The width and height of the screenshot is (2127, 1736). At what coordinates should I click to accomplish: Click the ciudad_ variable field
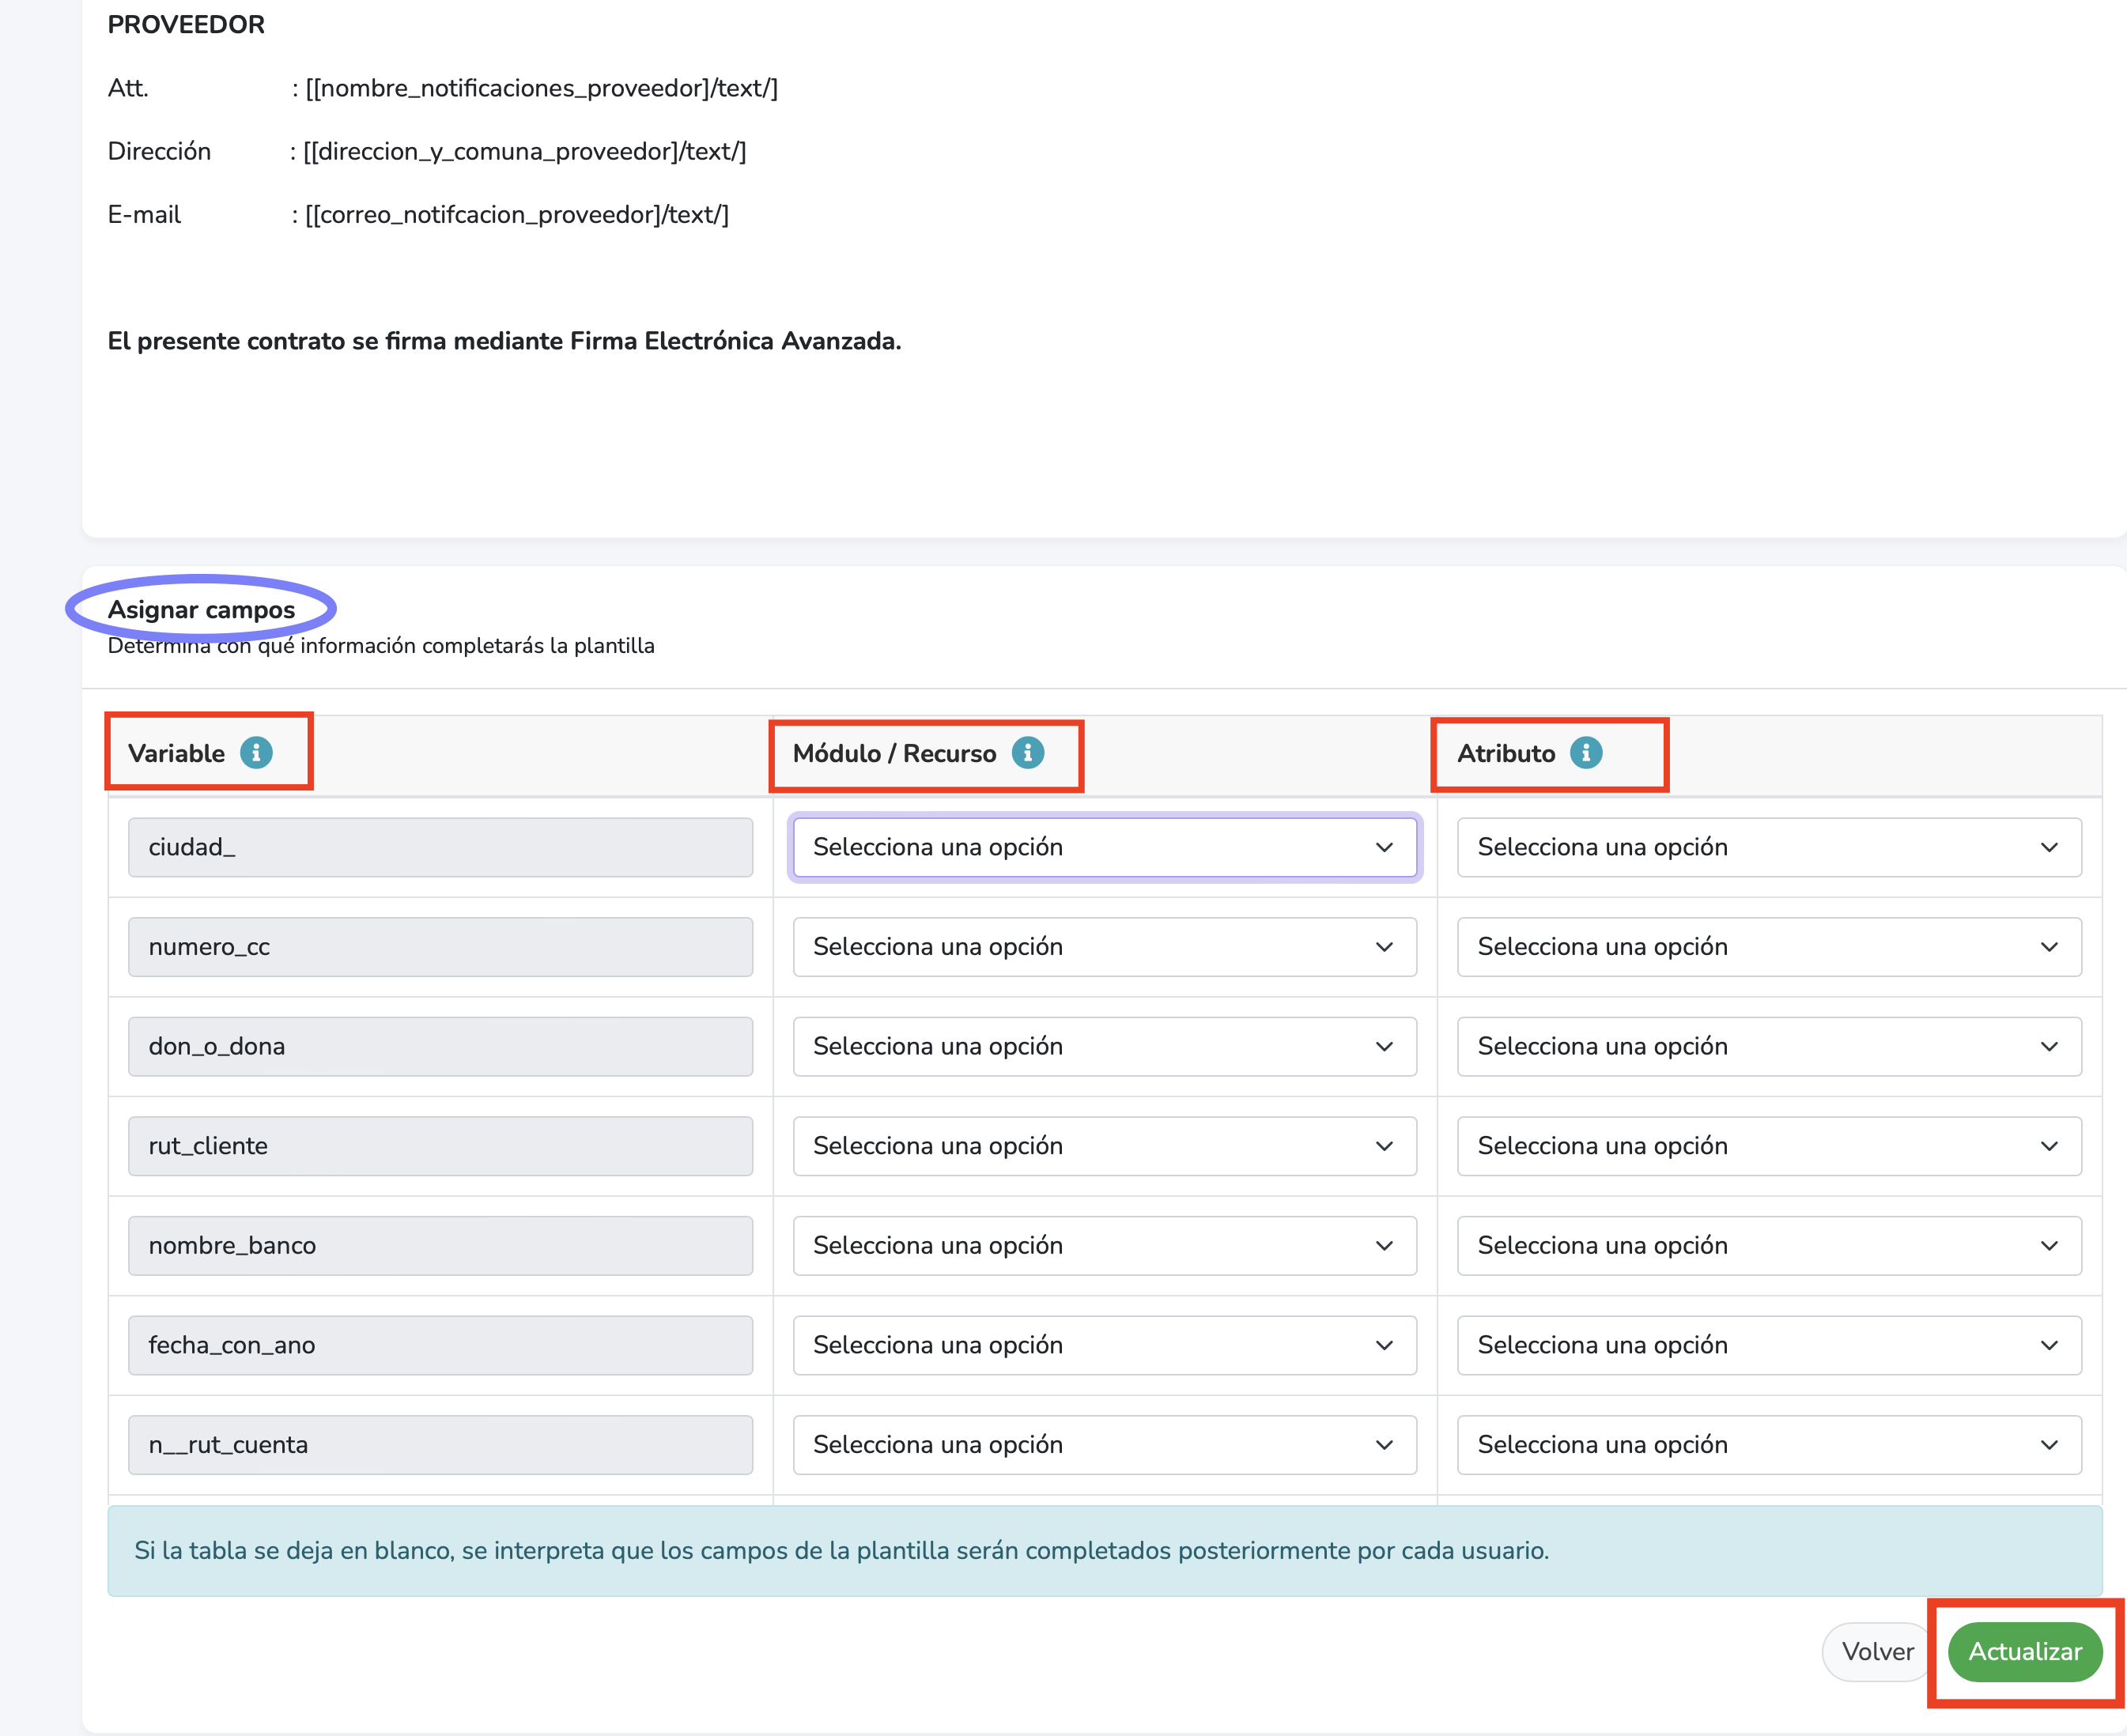click(x=440, y=848)
